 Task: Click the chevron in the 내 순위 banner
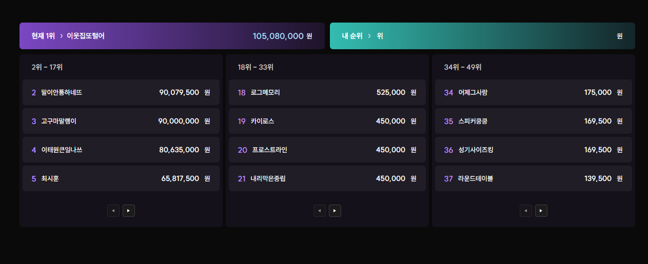pyautogui.click(x=369, y=36)
